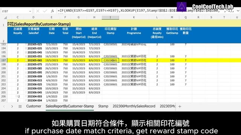Select column I header

[110, 18]
